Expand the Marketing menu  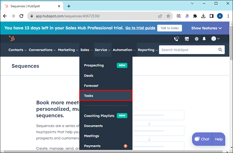click(68, 50)
